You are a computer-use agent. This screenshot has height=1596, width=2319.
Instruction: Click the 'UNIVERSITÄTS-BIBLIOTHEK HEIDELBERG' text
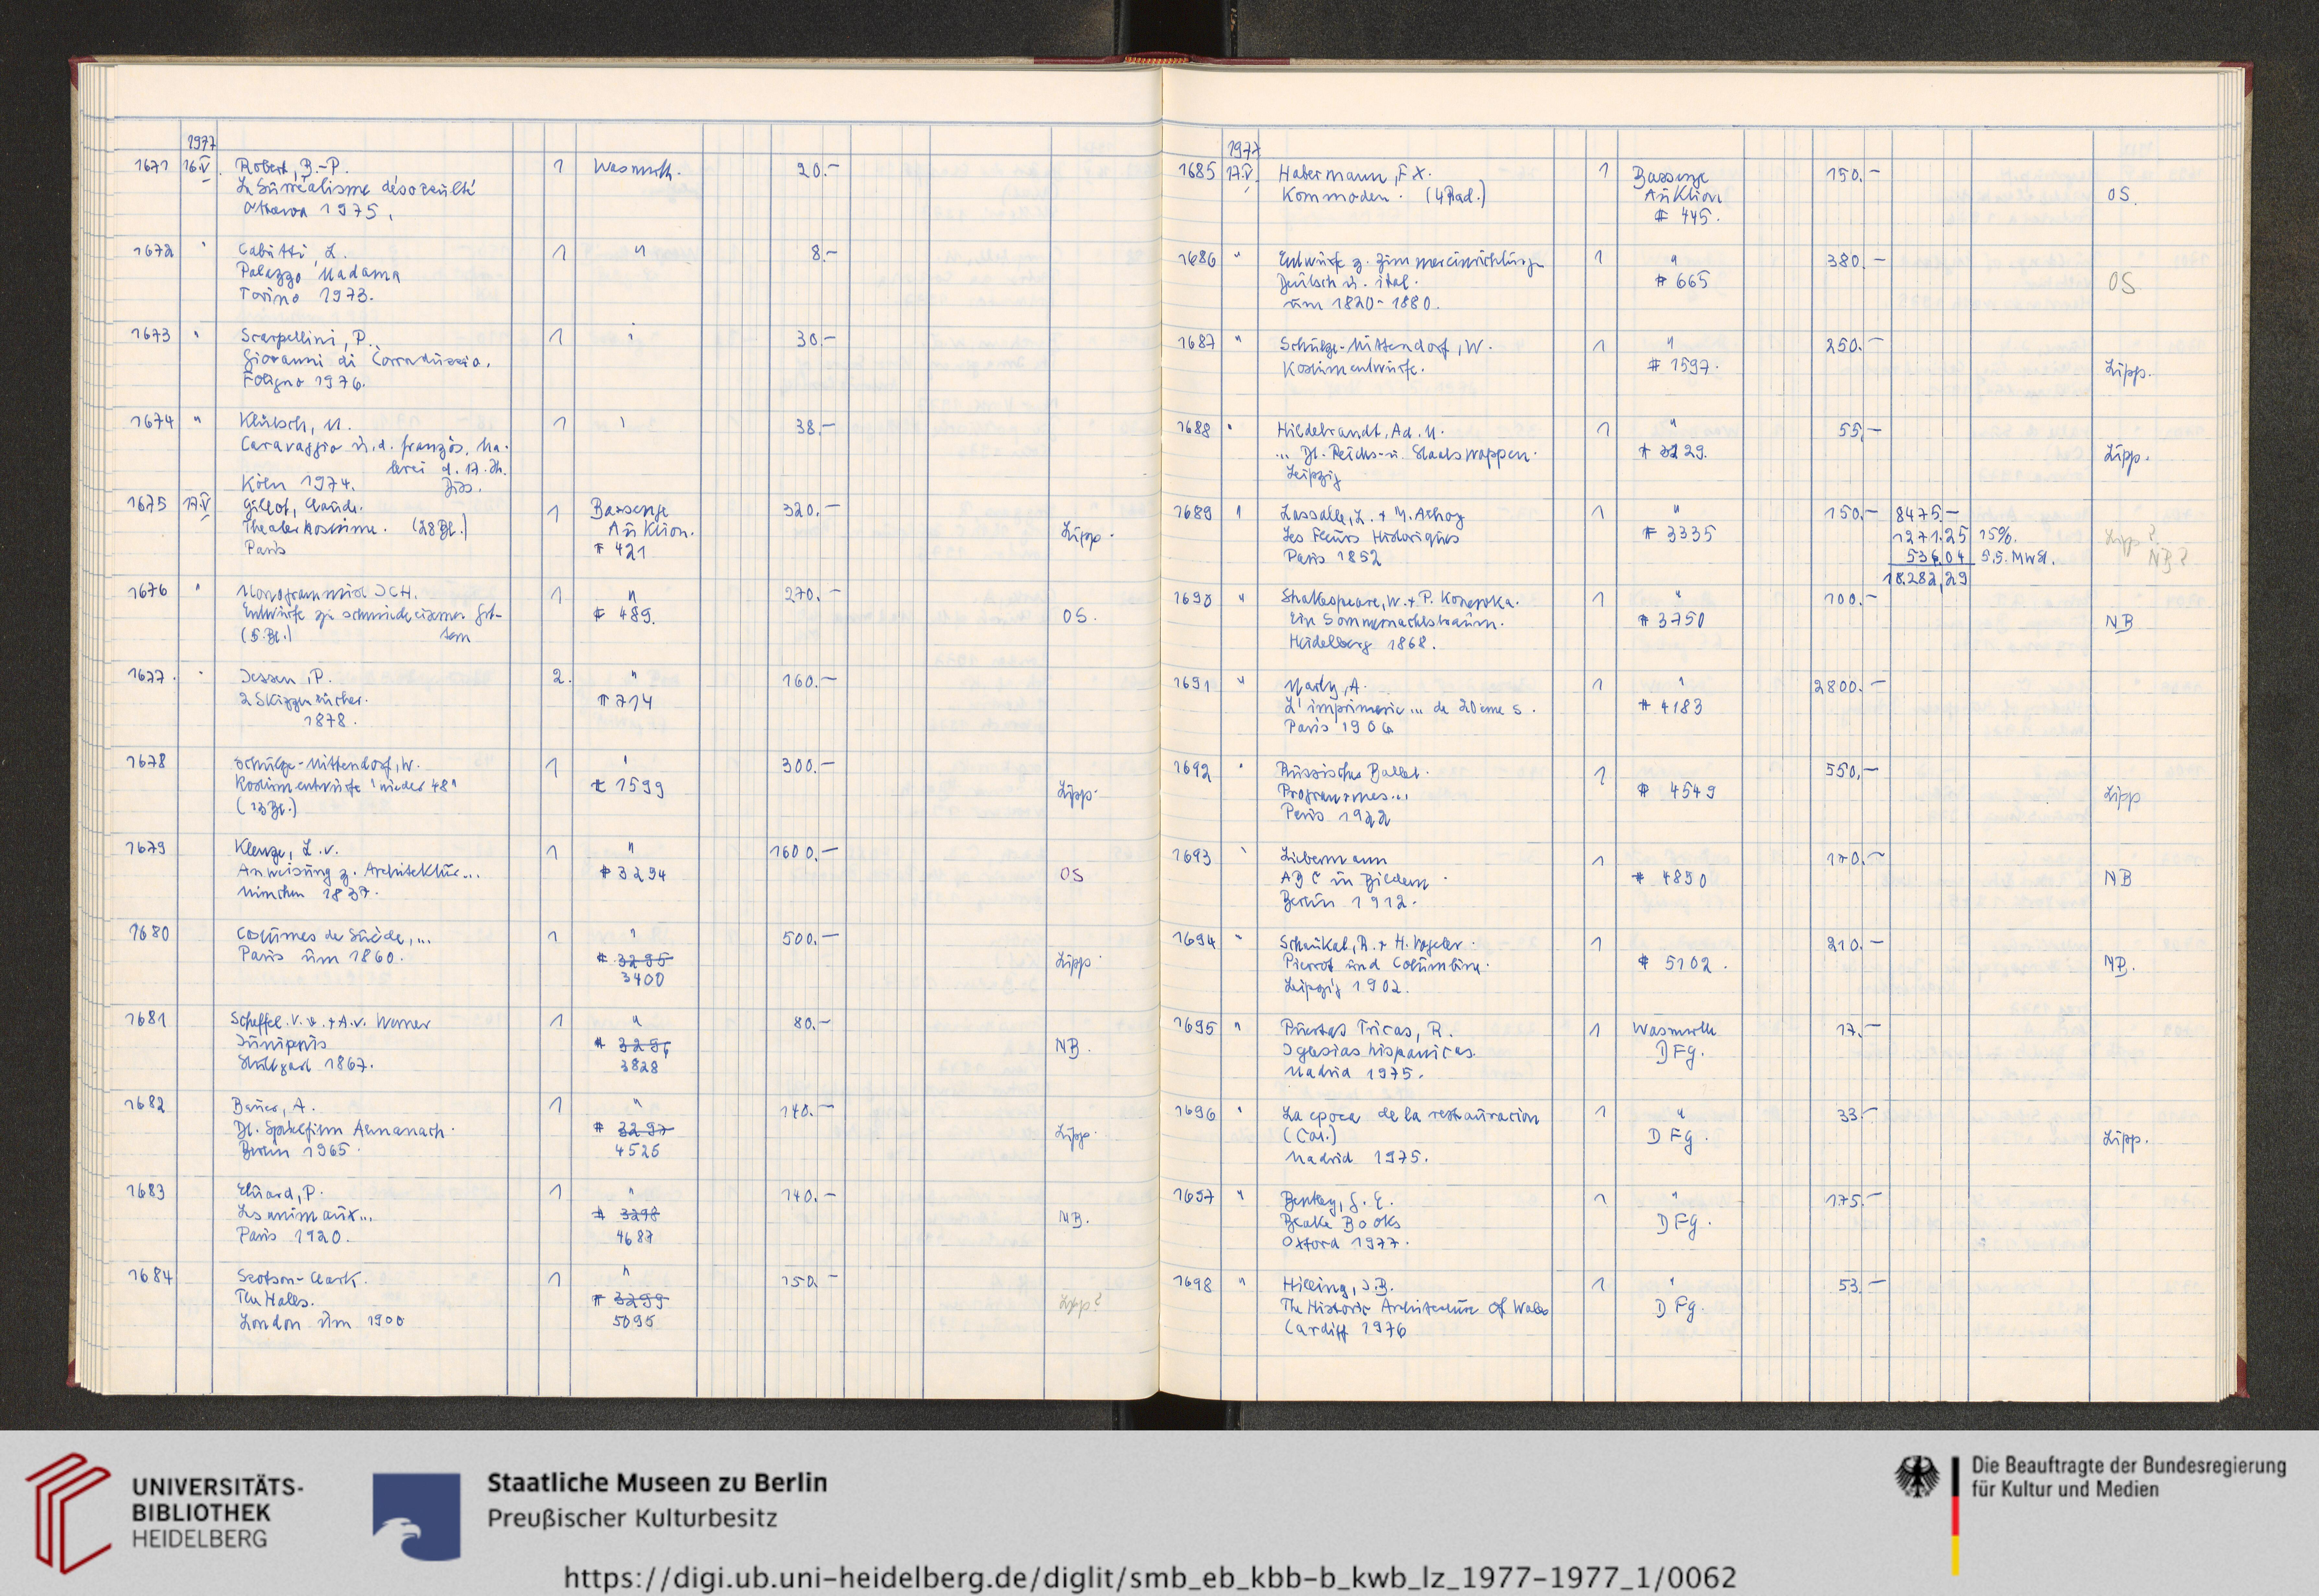tap(217, 1513)
